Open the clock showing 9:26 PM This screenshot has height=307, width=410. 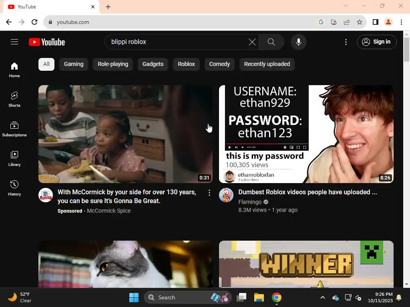(x=380, y=297)
